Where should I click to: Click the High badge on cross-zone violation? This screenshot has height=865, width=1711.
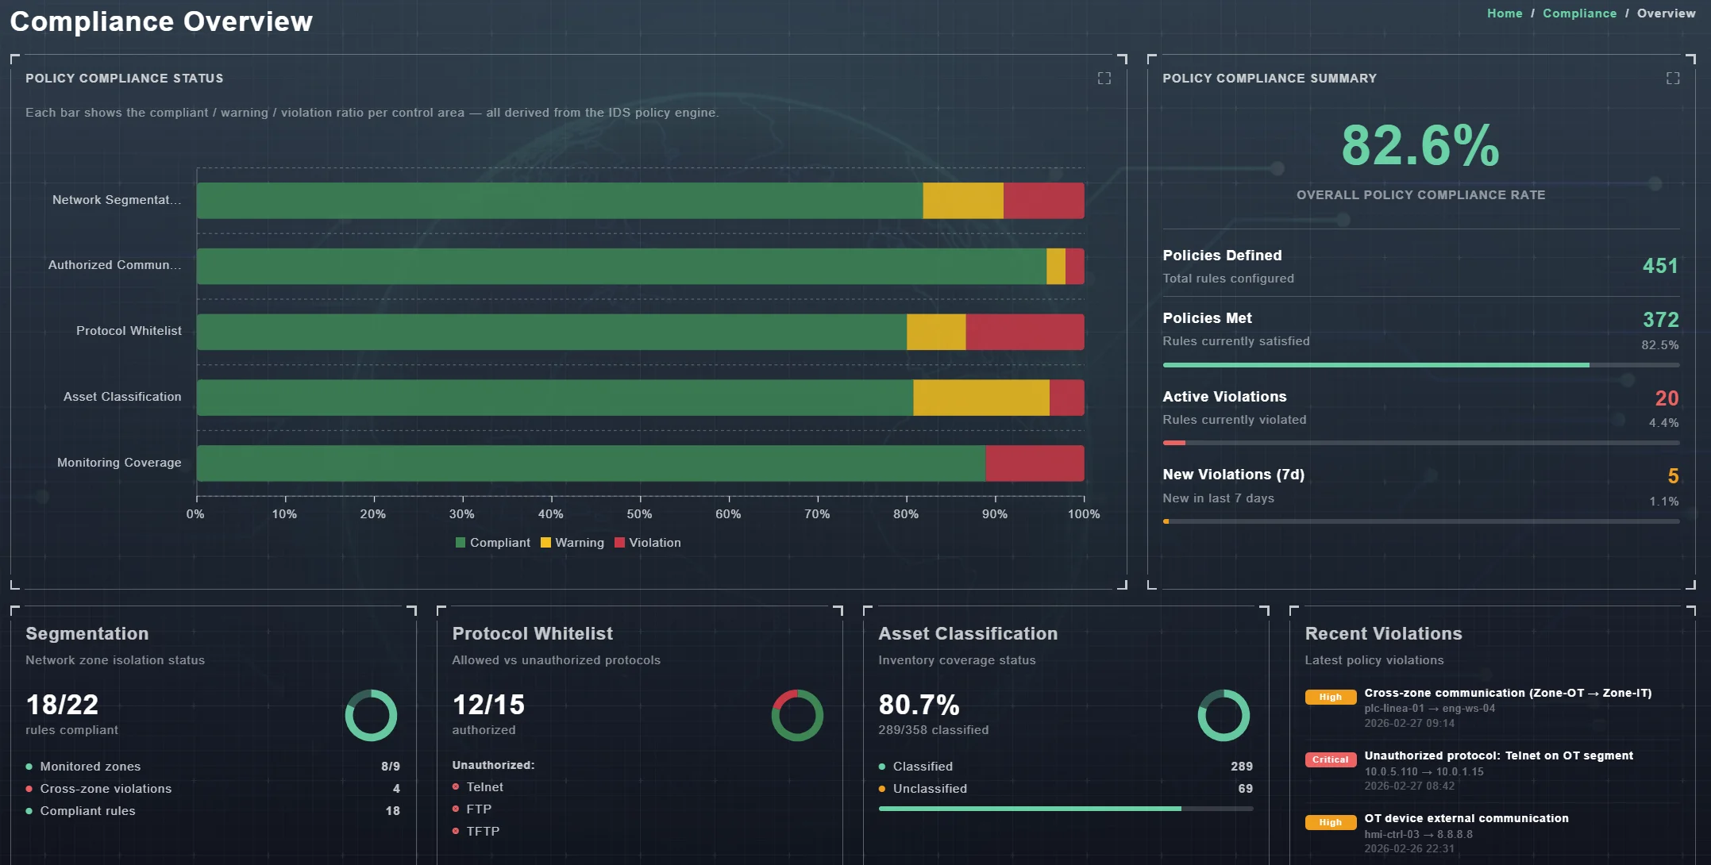(1330, 697)
